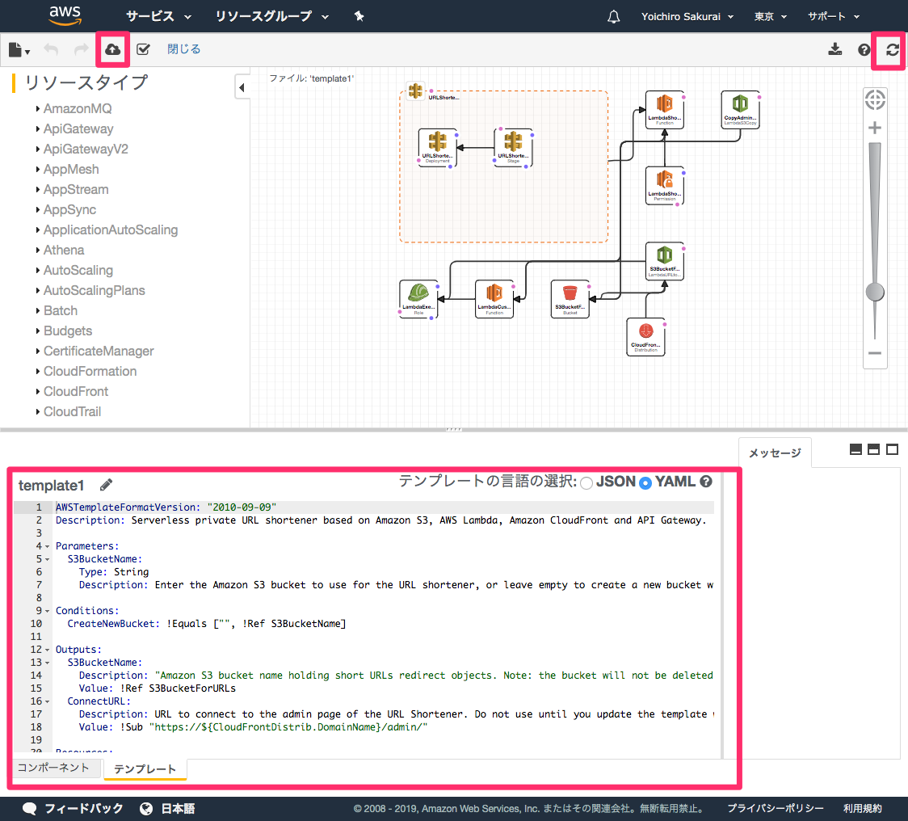Image resolution: width=908 pixels, height=821 pixels.
Task: Select JSON as the template language
Action: 586,482
